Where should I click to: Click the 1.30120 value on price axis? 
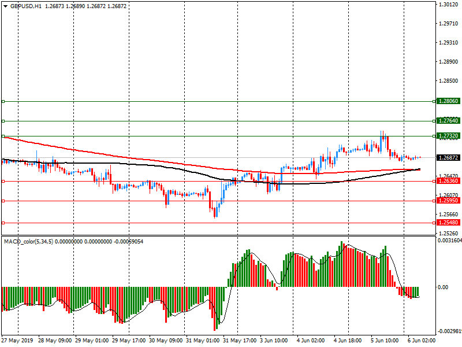point(449,5)
